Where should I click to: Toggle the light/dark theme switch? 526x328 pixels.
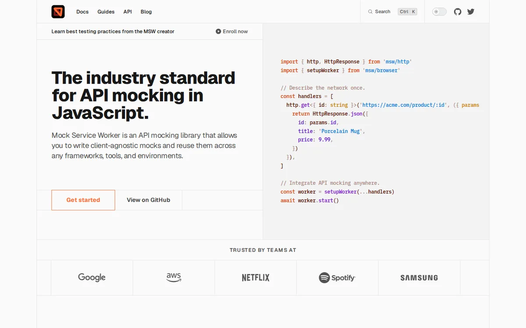(439, 12)
